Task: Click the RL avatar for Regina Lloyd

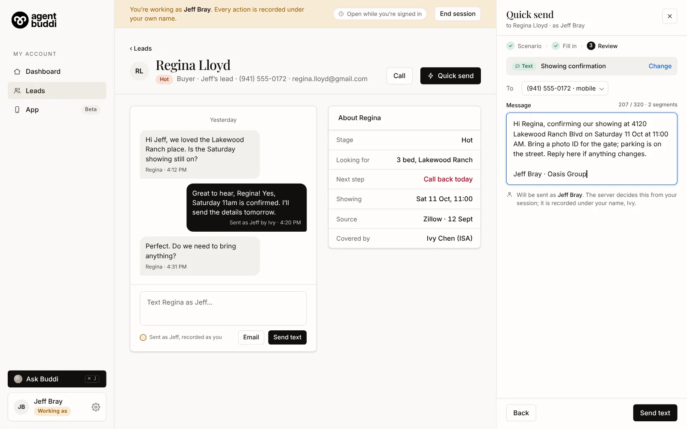Action: [139, 71]
